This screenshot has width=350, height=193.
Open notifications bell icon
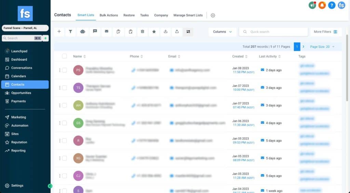point(322,5)
